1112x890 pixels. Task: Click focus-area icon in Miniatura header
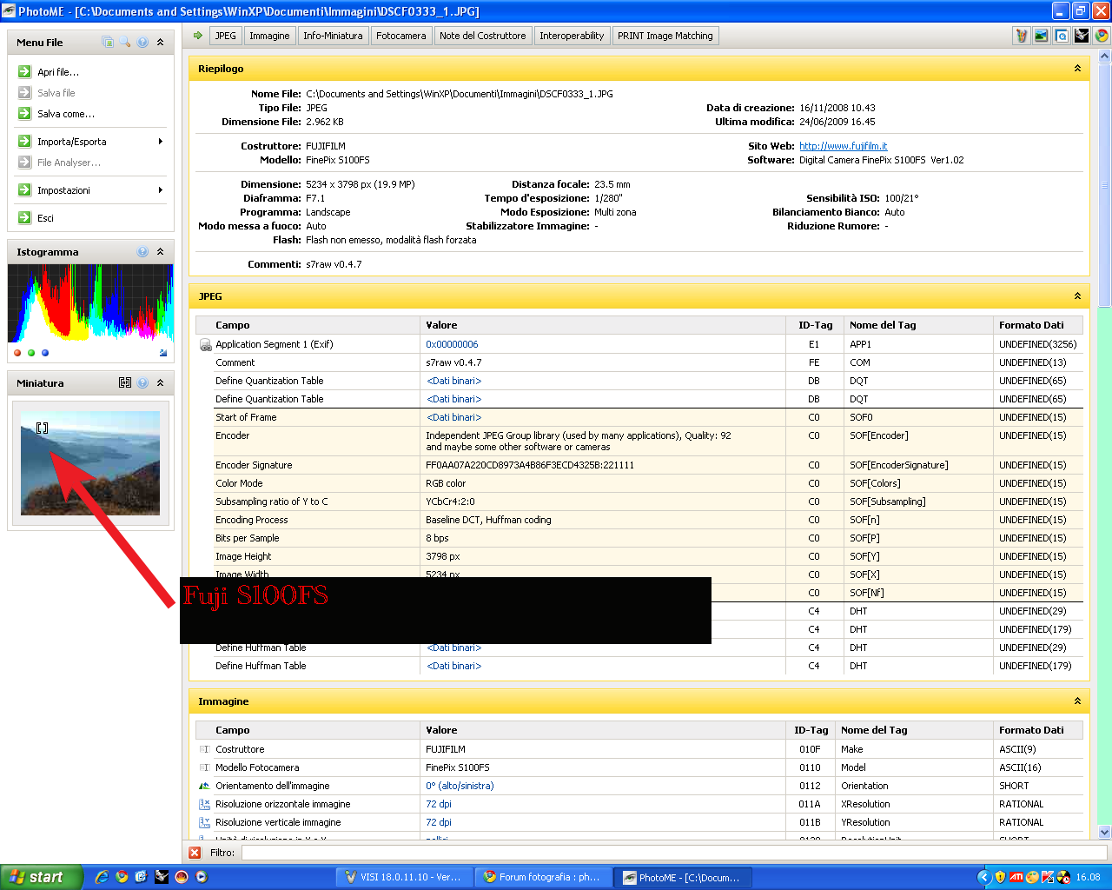125,382
